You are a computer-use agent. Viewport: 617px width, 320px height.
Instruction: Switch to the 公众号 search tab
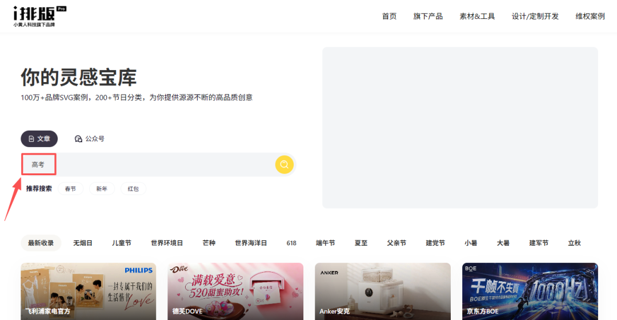(89, 139)
